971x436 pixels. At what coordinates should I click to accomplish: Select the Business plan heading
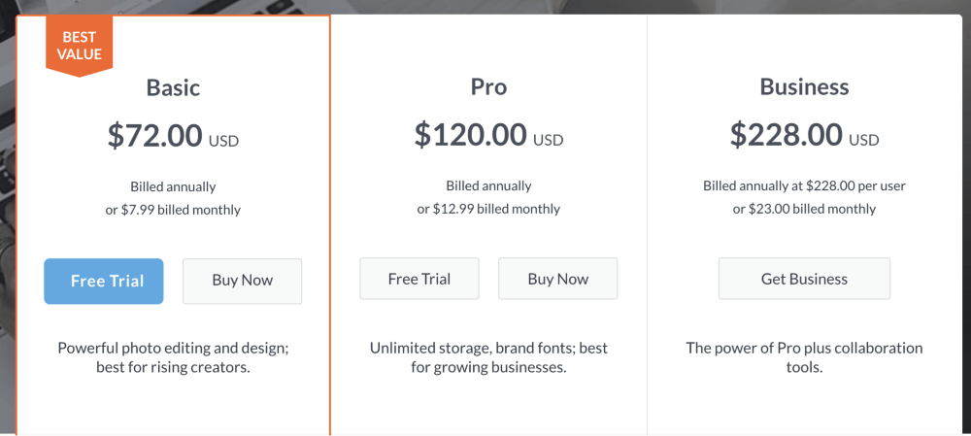pyautogui.click(x=804, y=87)
